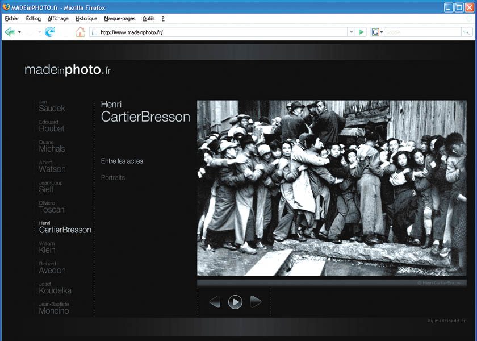Reload the page with the blue refresh icon
This screenshot has width=477, height=341.
tap(49, 32)
